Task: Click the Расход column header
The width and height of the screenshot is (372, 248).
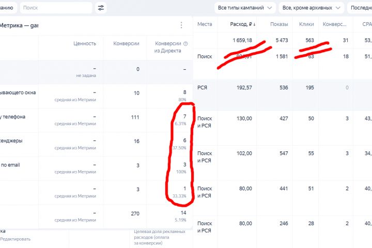Action: [240, 24]
